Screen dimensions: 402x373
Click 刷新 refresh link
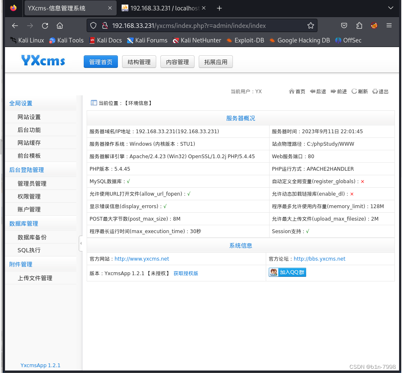coord(360,92)
